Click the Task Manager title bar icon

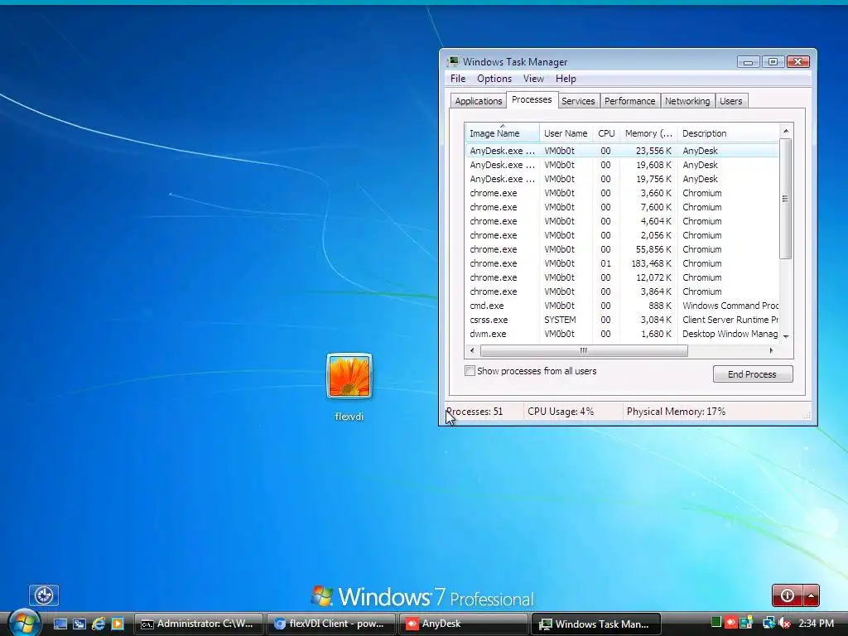tap(453, 61)
